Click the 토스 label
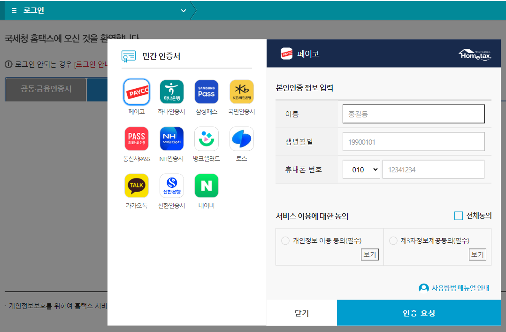This screenshot has height=332, width=506. 241,159
